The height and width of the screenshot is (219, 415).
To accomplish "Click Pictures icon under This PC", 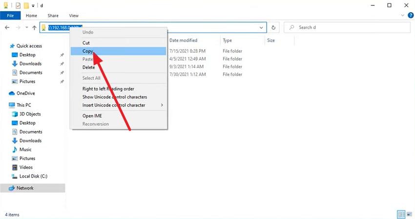I will click(15, 159).
